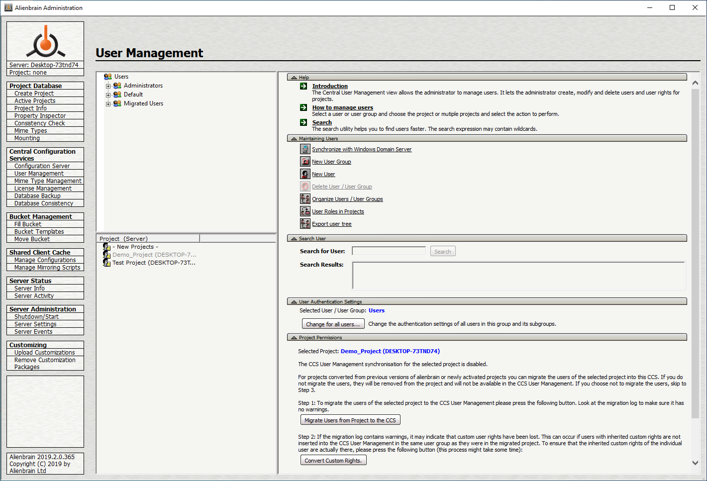Click the Synchronize with Windows Domain Server icon
The image size is (707, 481).
coord(305,149)
